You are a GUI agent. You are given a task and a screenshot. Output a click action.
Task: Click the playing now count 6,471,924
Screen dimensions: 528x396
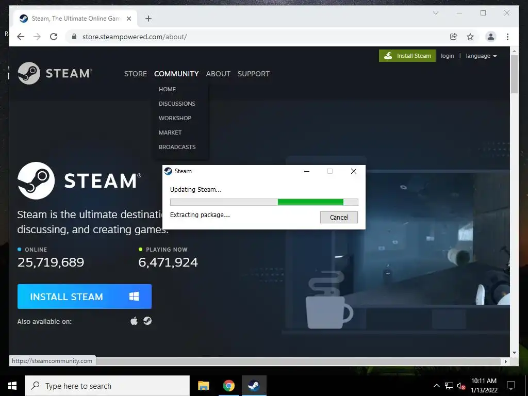(x=168, y=262)
